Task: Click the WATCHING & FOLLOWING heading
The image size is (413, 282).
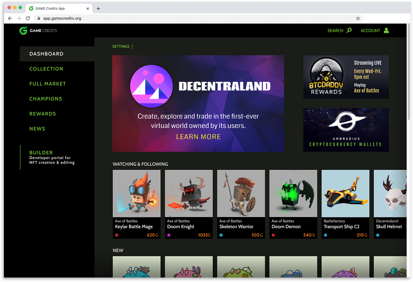Action: [140, 164]
